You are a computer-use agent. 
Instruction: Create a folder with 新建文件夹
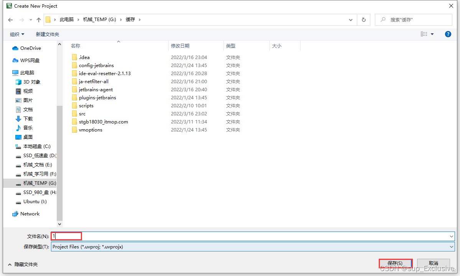pos(48,34)
